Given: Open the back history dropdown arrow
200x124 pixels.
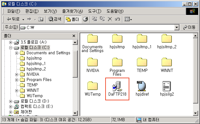Looking at the screenshot, I should pos(23,20).
